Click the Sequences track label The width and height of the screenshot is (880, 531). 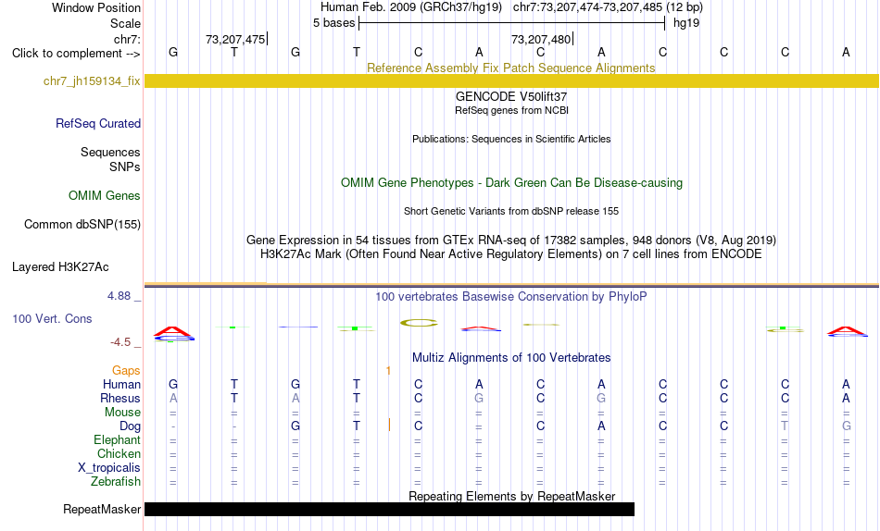coord(110,152)
